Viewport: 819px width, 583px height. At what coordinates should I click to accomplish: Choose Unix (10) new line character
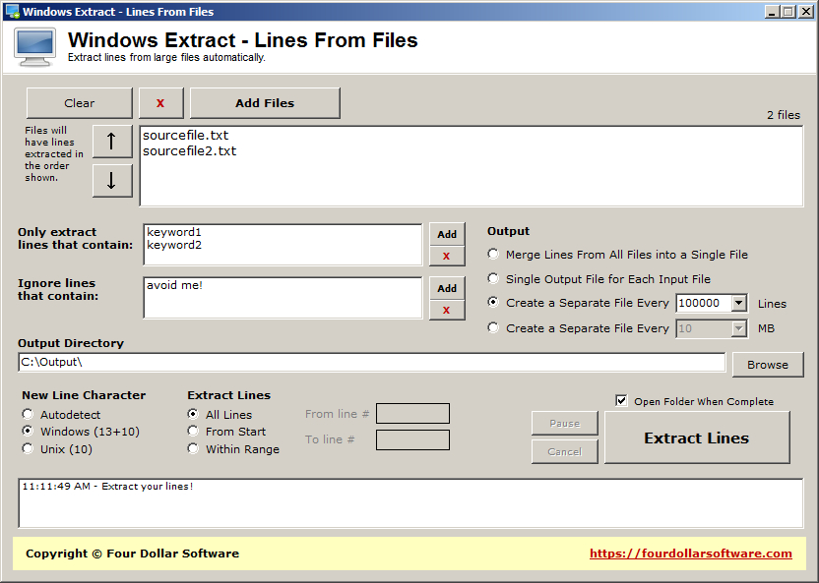[28, 449]
